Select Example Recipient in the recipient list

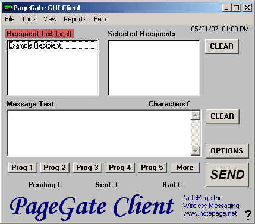53,45
